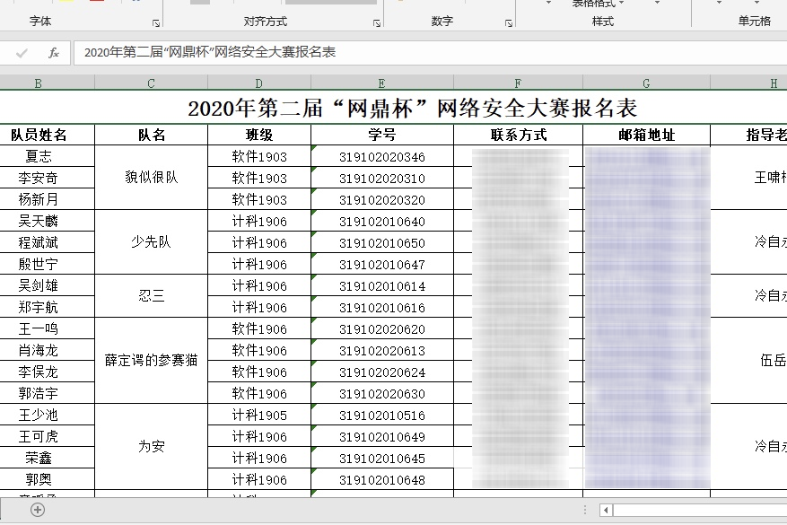Select the 忍三 team name cell
Viewport: 787px width, 525px height.
150,293
